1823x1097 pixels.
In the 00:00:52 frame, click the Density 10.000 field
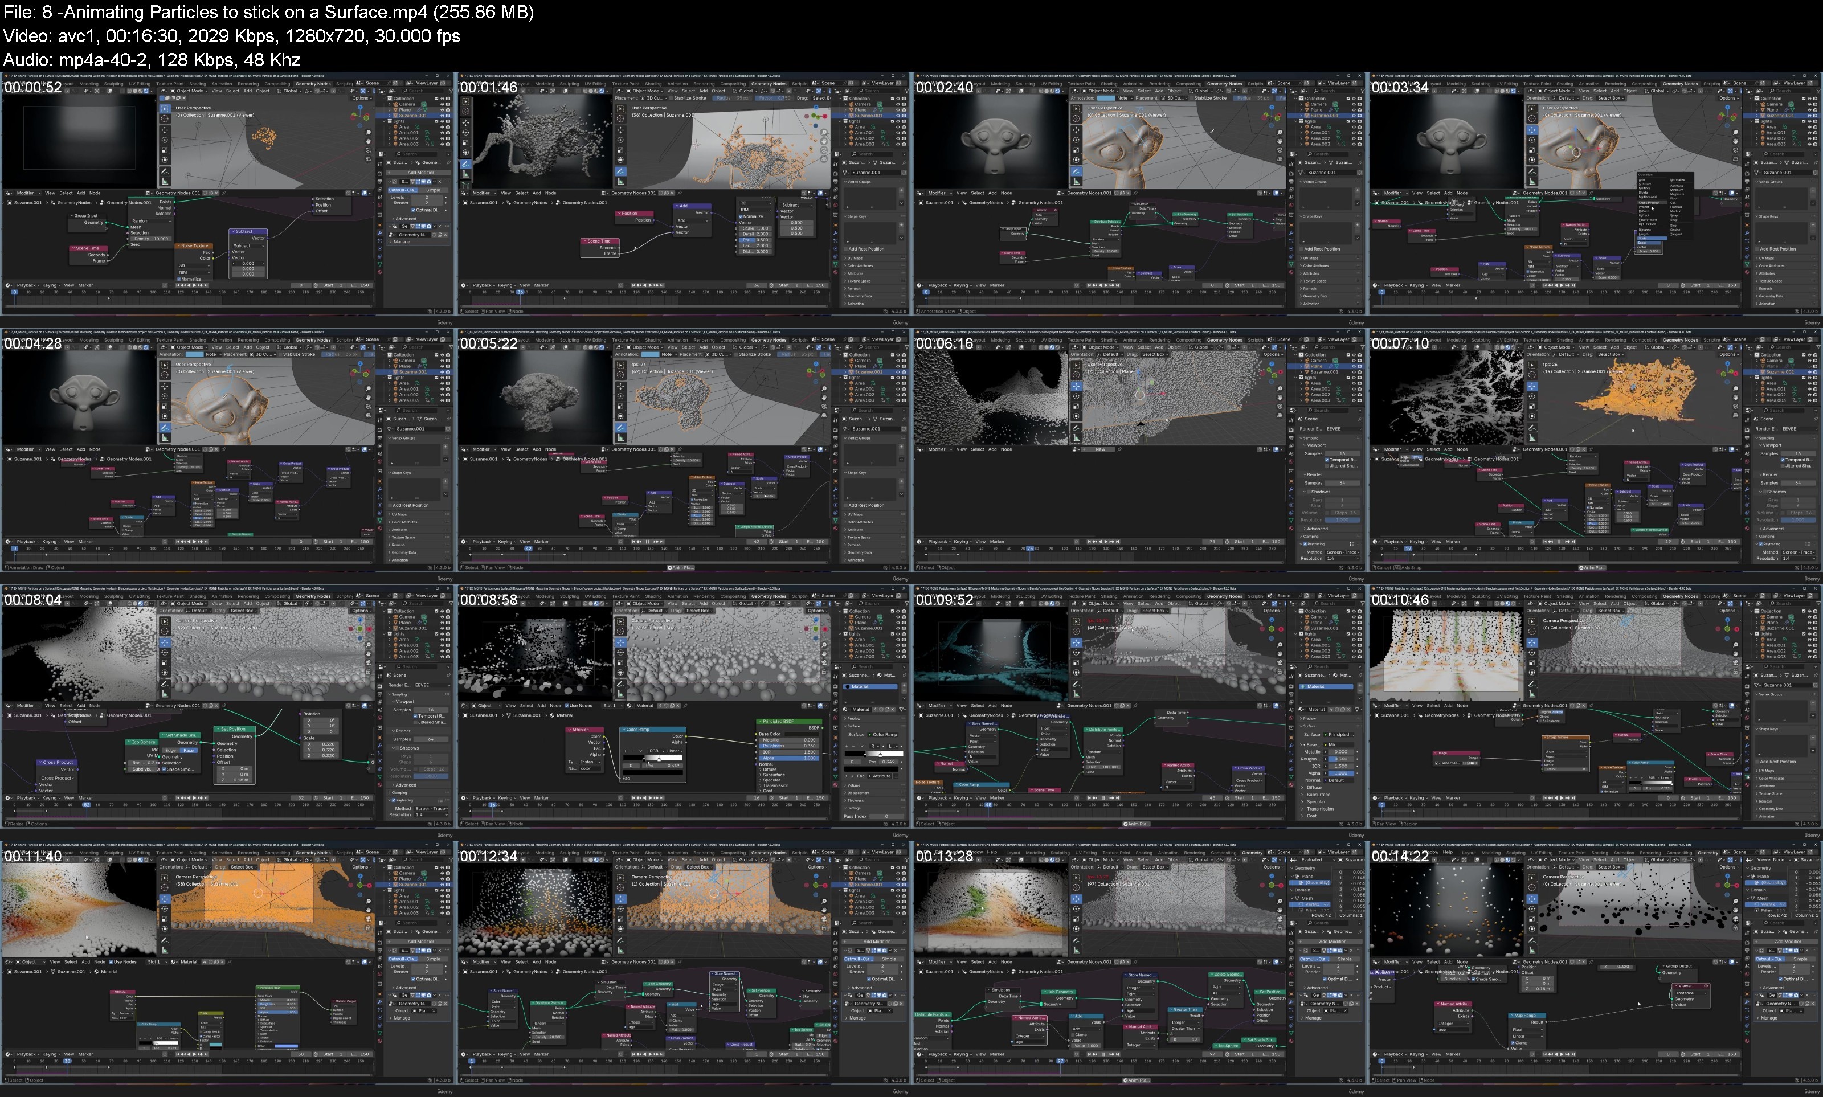click(151, 240)
